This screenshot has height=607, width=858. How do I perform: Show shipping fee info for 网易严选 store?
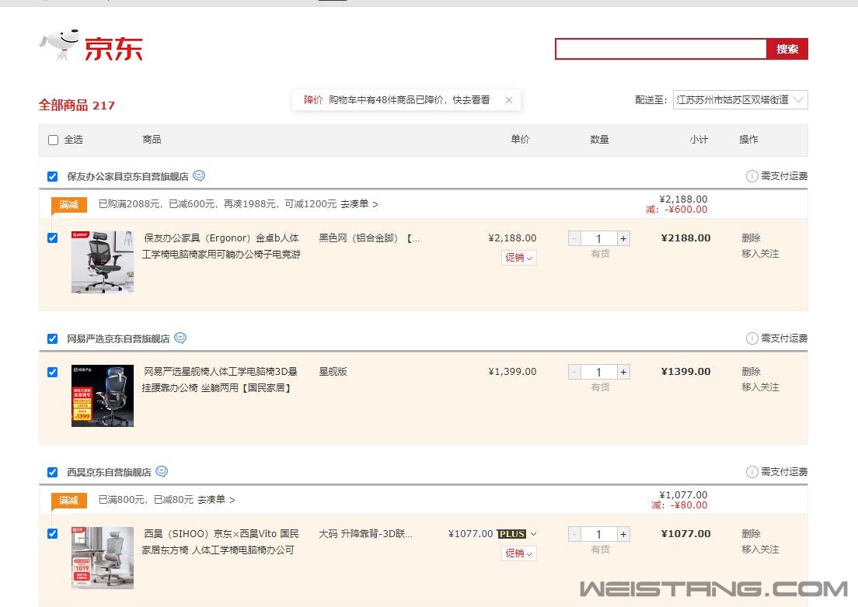point(752,338)
